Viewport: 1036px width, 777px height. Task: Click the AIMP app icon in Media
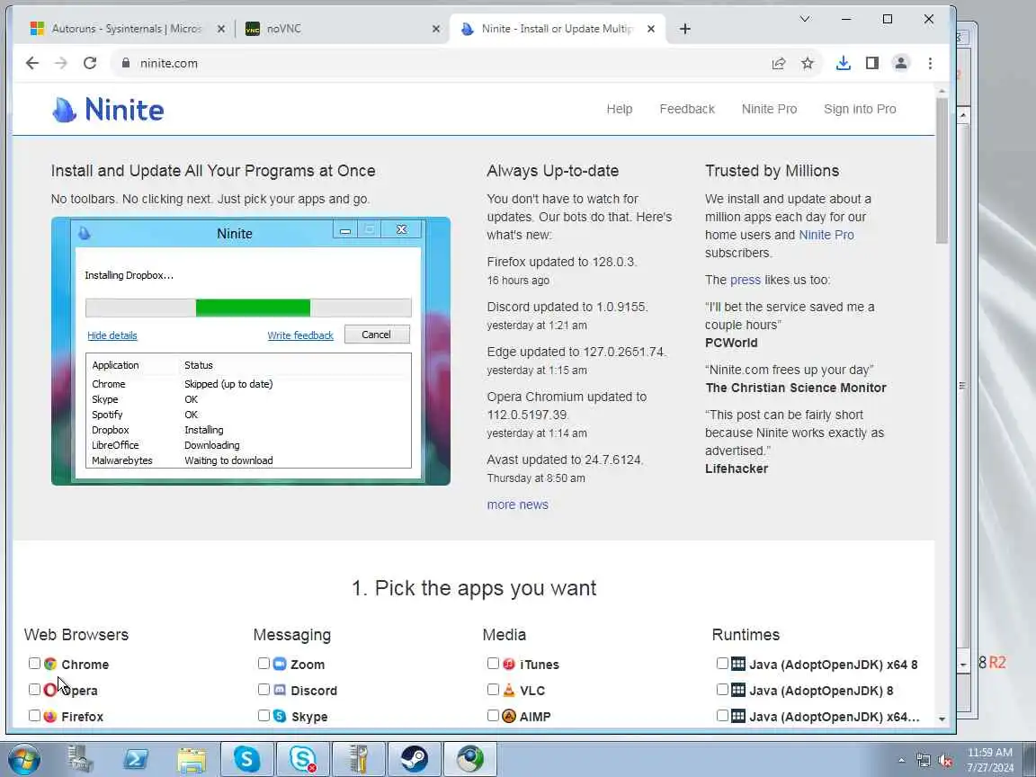point(509,716)
